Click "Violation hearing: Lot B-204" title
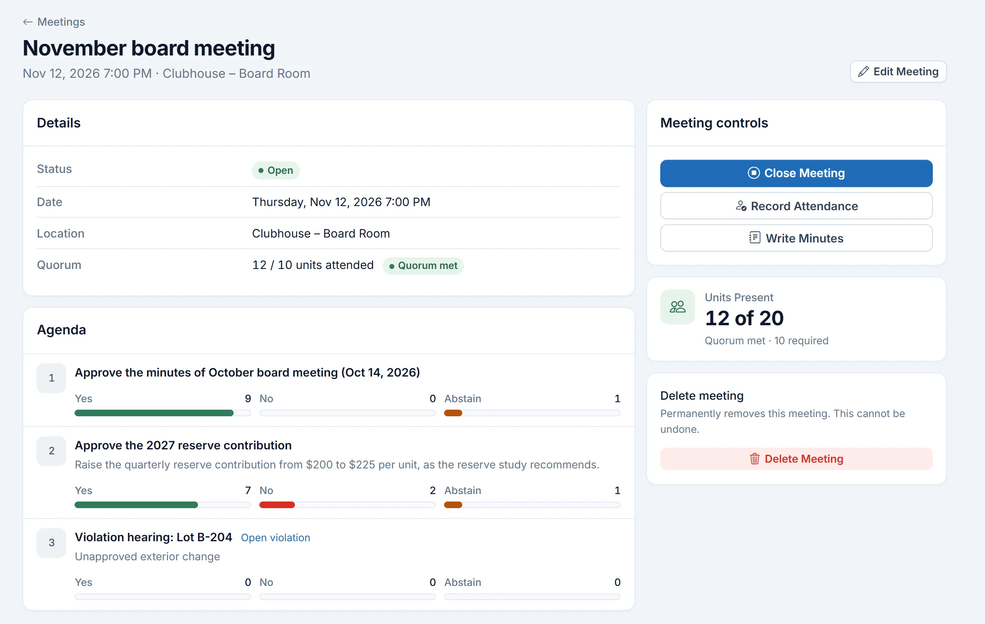Viewport: 985px width, 624px height. (x=153, y=537)
